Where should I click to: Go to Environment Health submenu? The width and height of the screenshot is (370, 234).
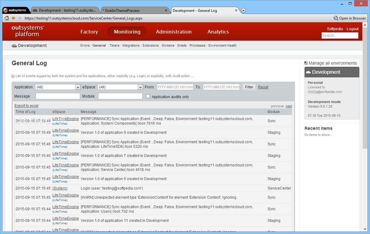pyautogui.click(x=222, y=45)
